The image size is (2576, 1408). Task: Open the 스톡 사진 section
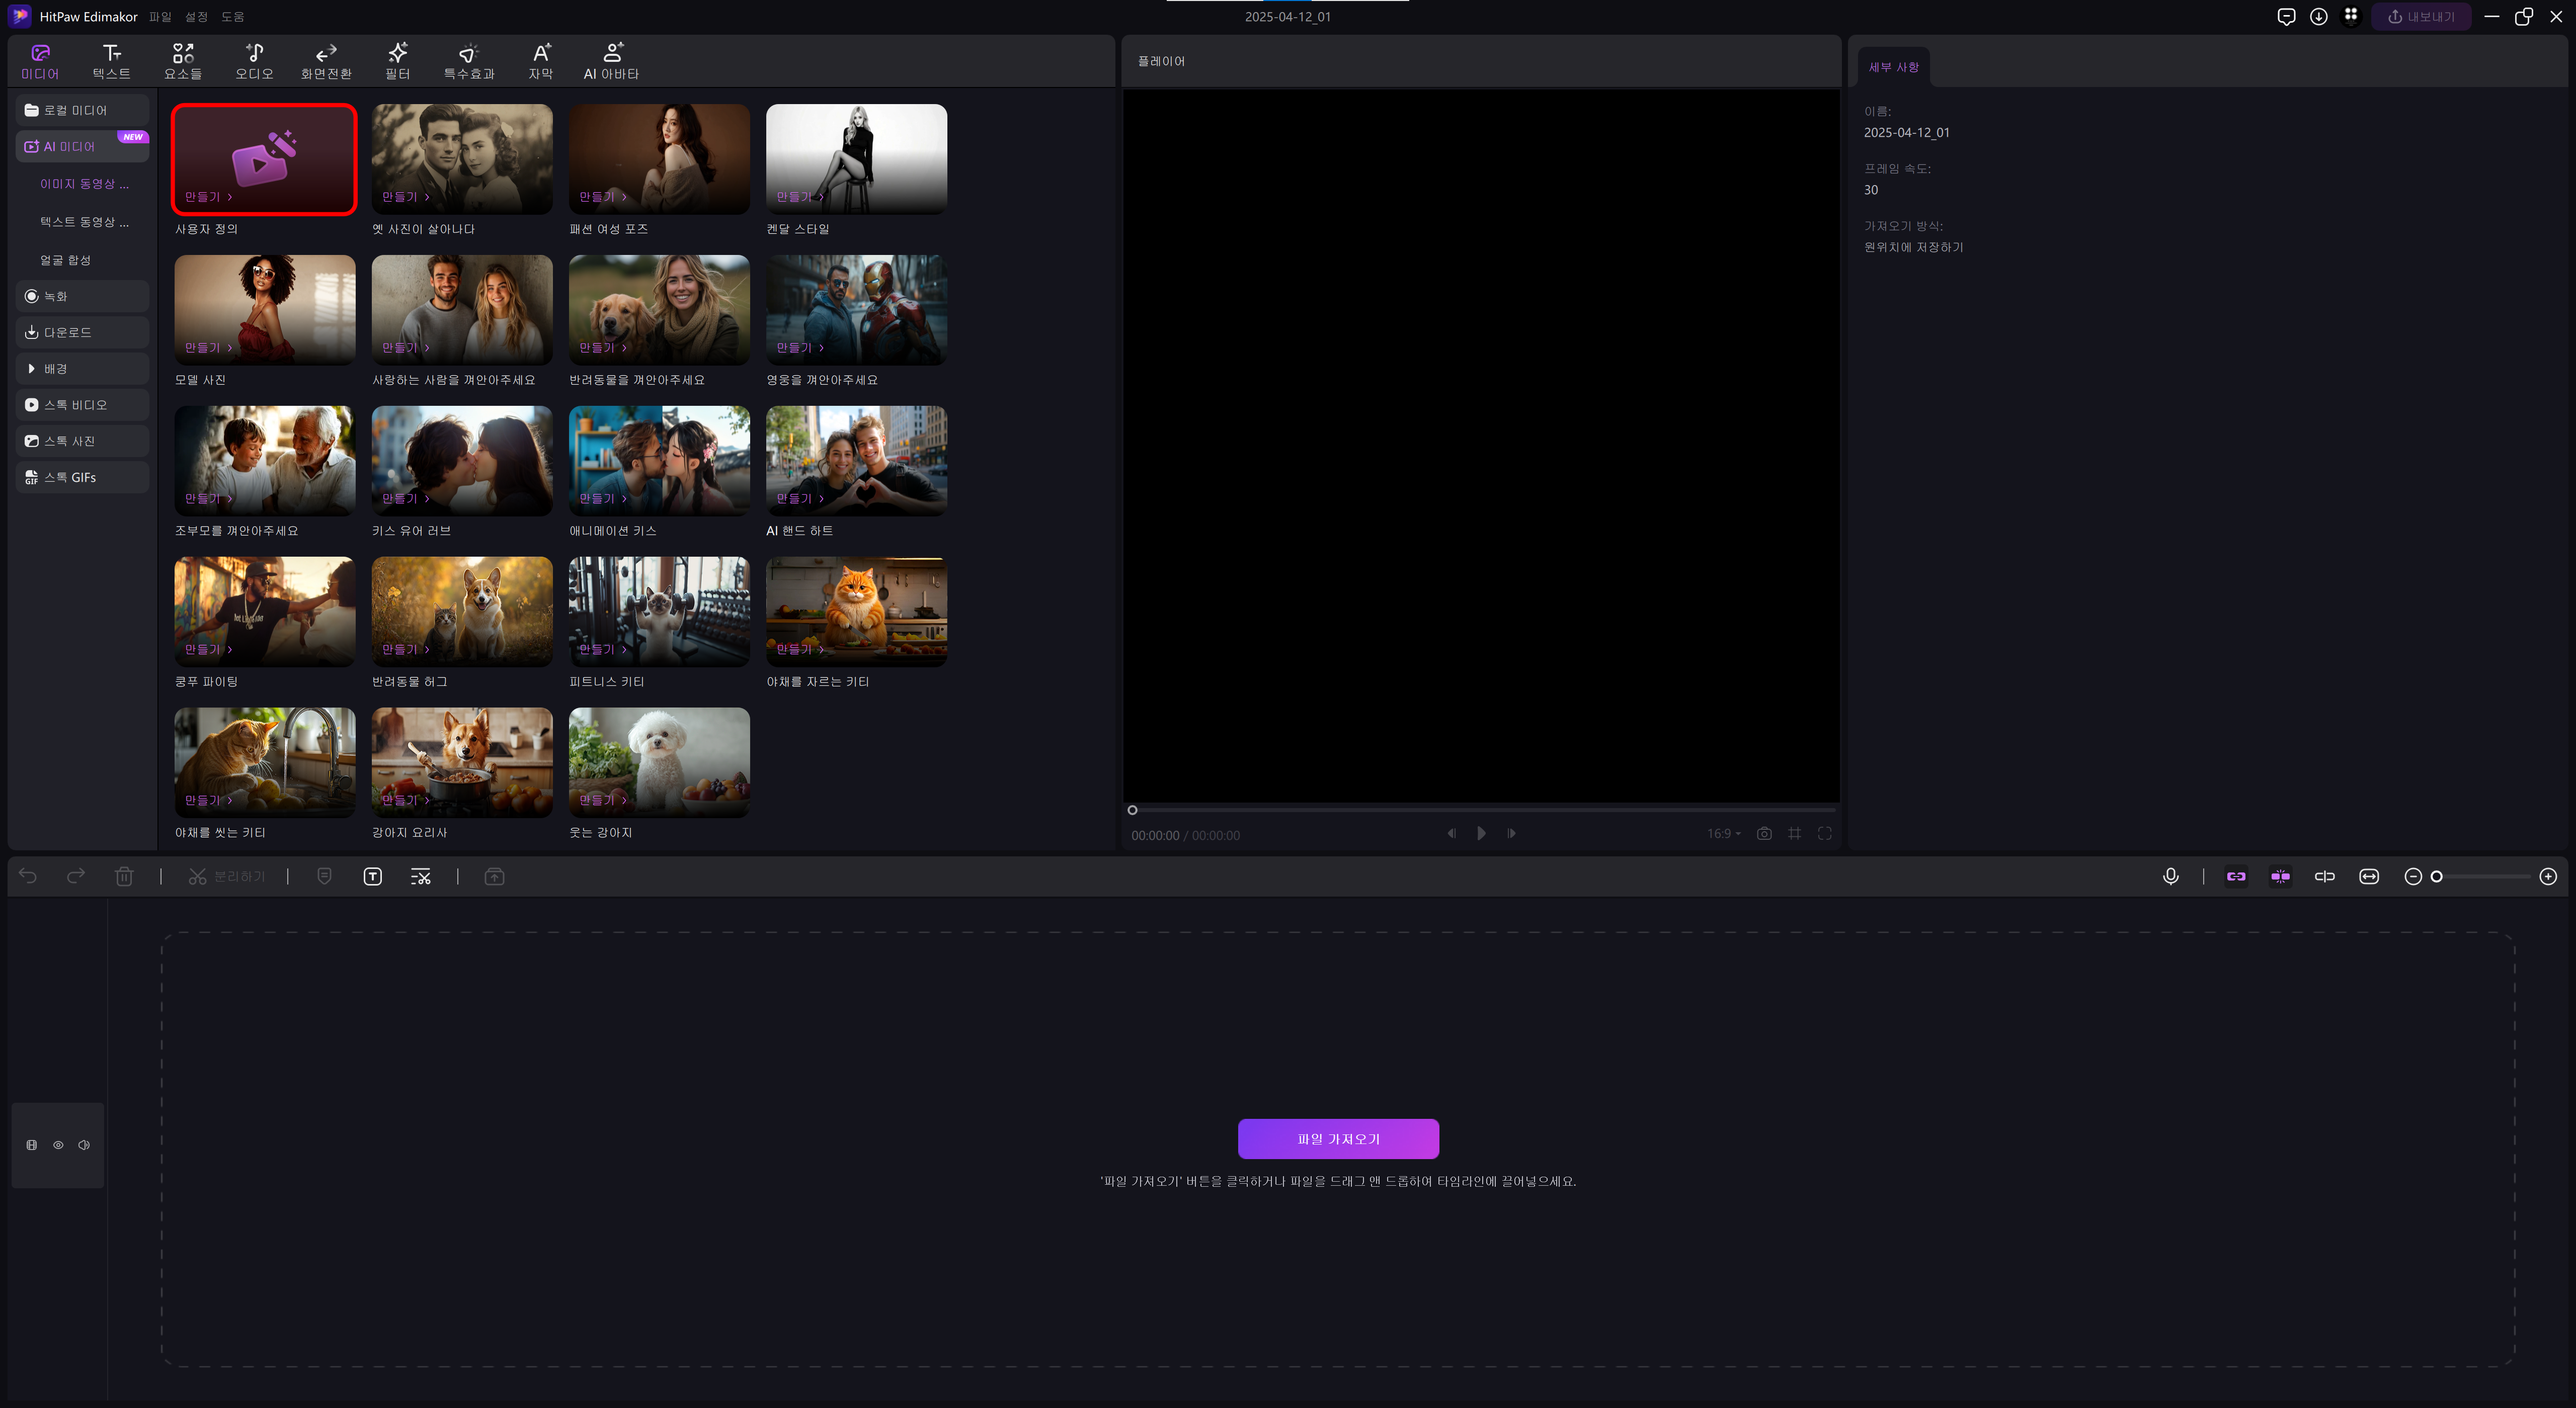82,441
